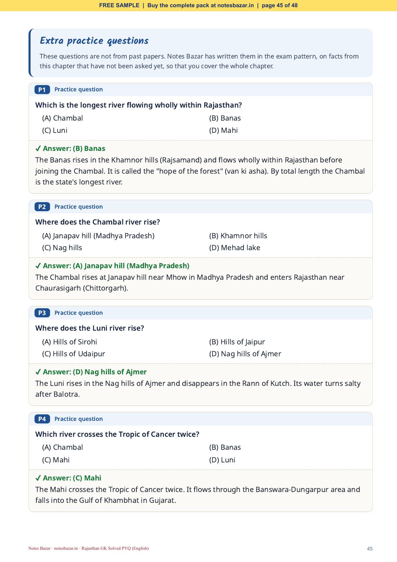Click the P4 question badge
The image size is (397, 562).
(x=42, y=419)
